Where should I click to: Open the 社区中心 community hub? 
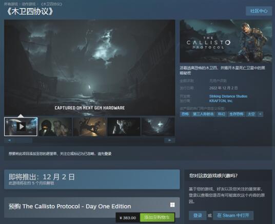coord(259,11)
